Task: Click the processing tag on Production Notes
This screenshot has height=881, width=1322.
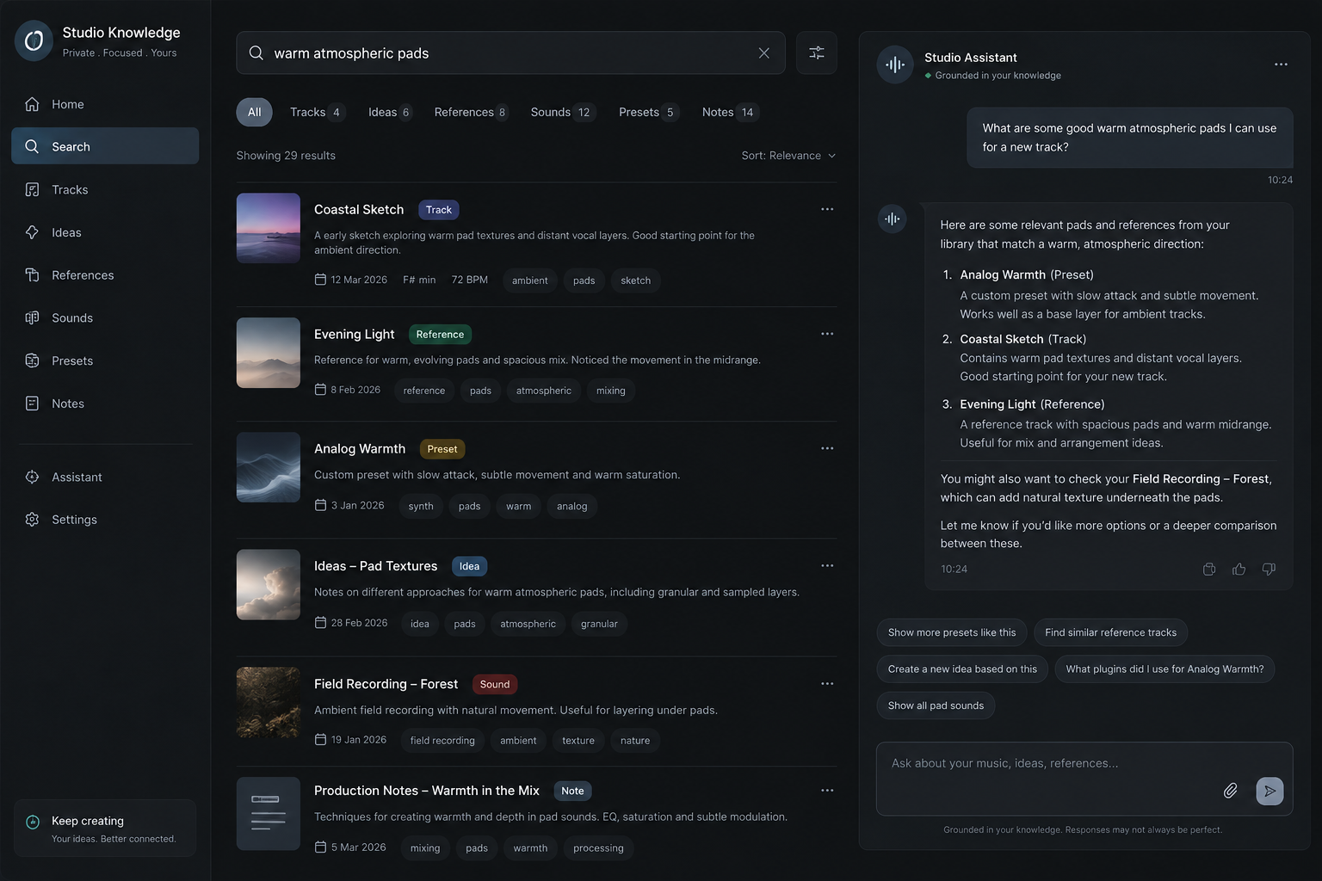Action: pyautogui.click(x=598, y=848)
